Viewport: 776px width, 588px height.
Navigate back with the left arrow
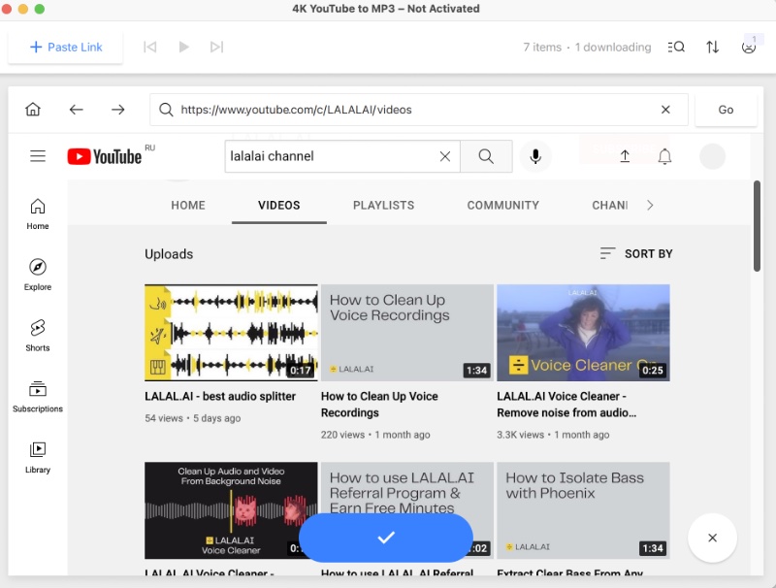coord(77,110)
